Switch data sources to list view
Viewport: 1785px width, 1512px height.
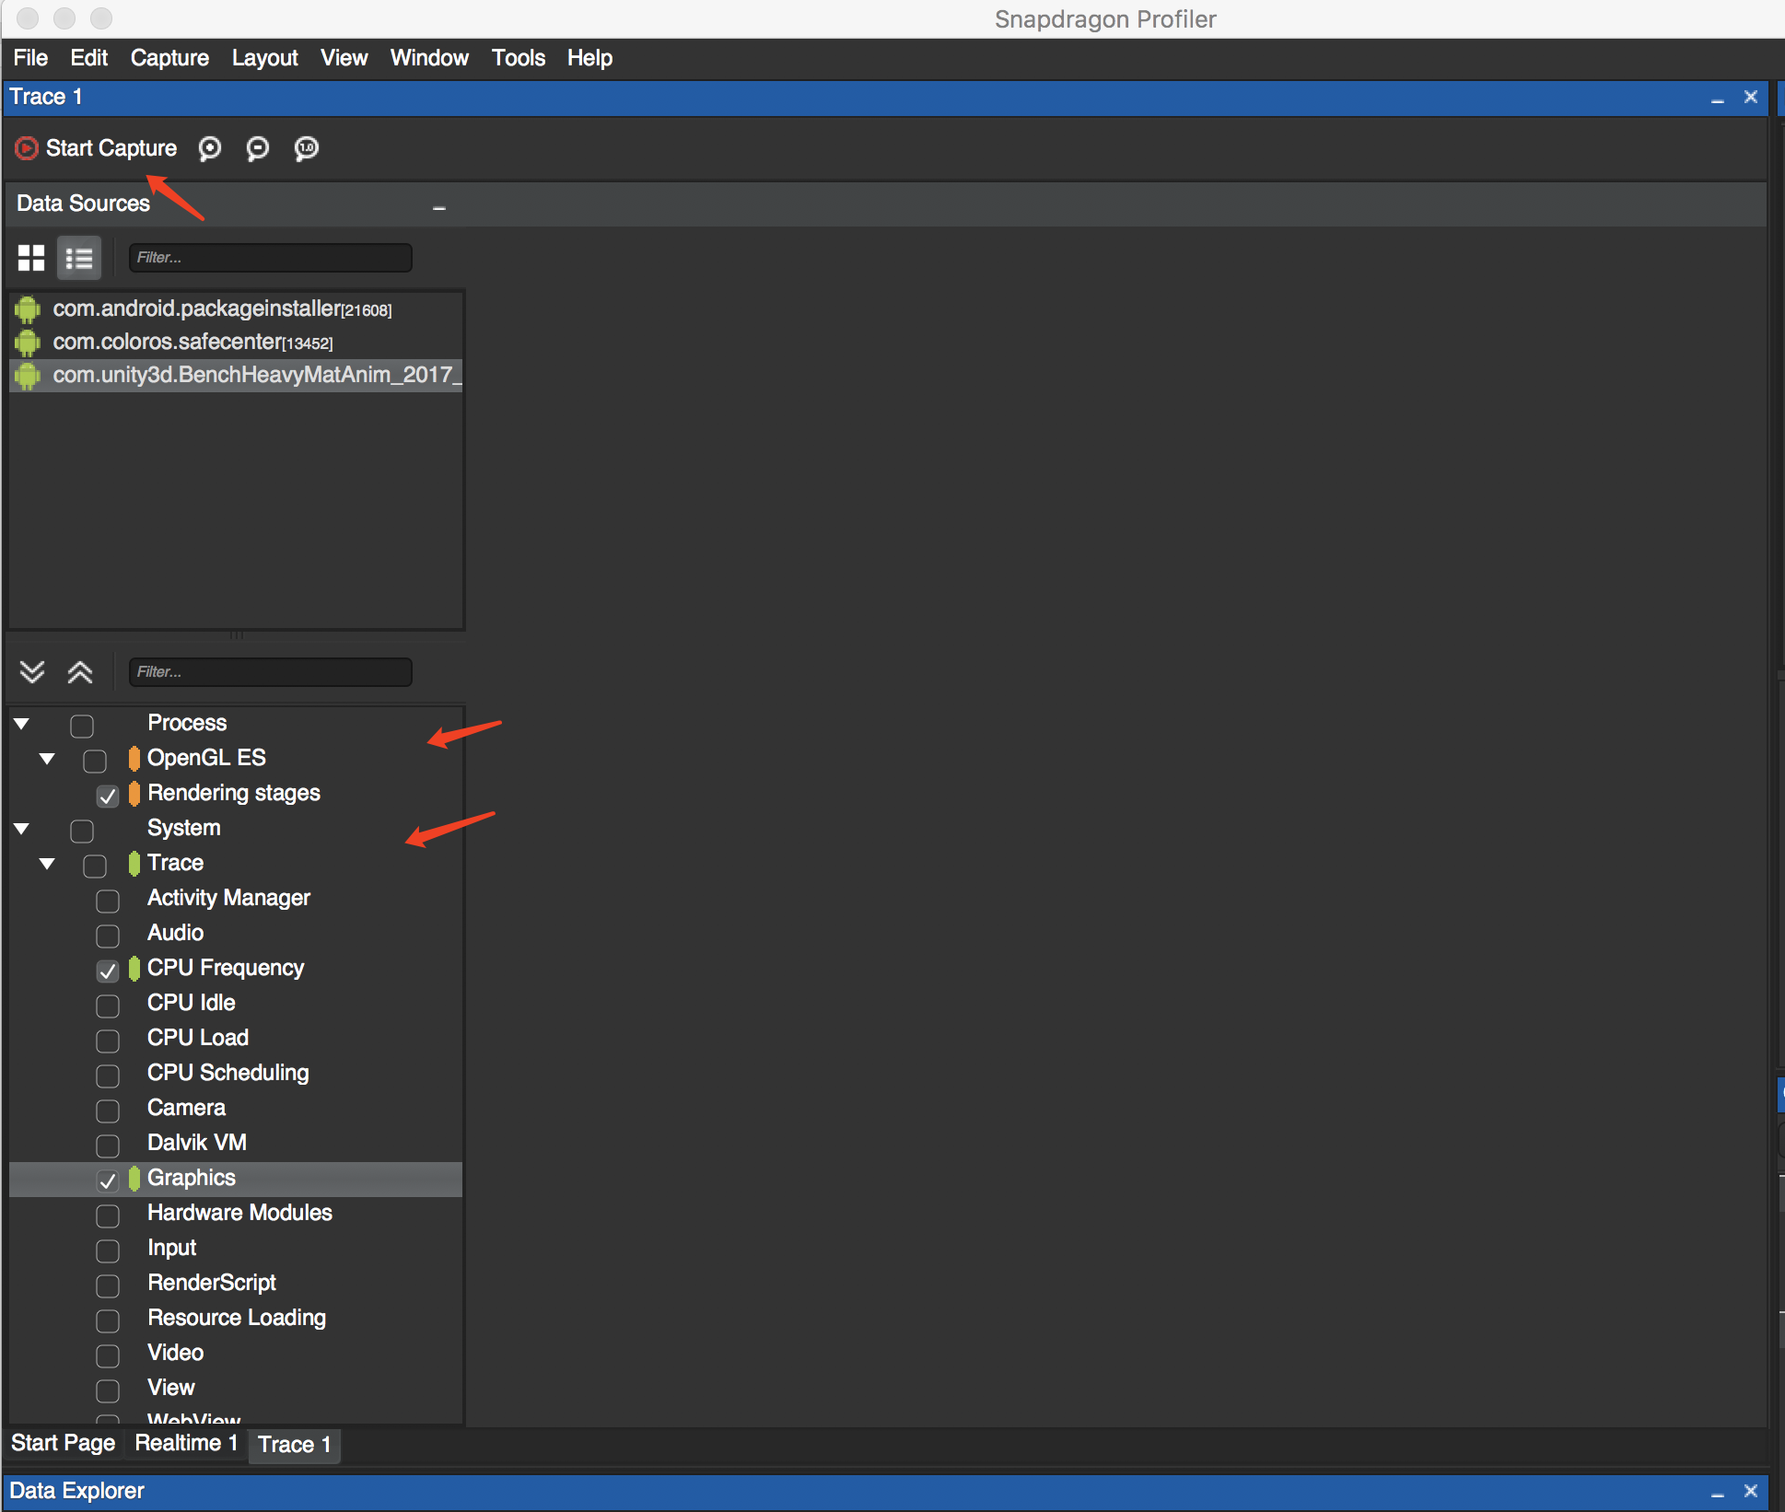(x=79, y=258)
